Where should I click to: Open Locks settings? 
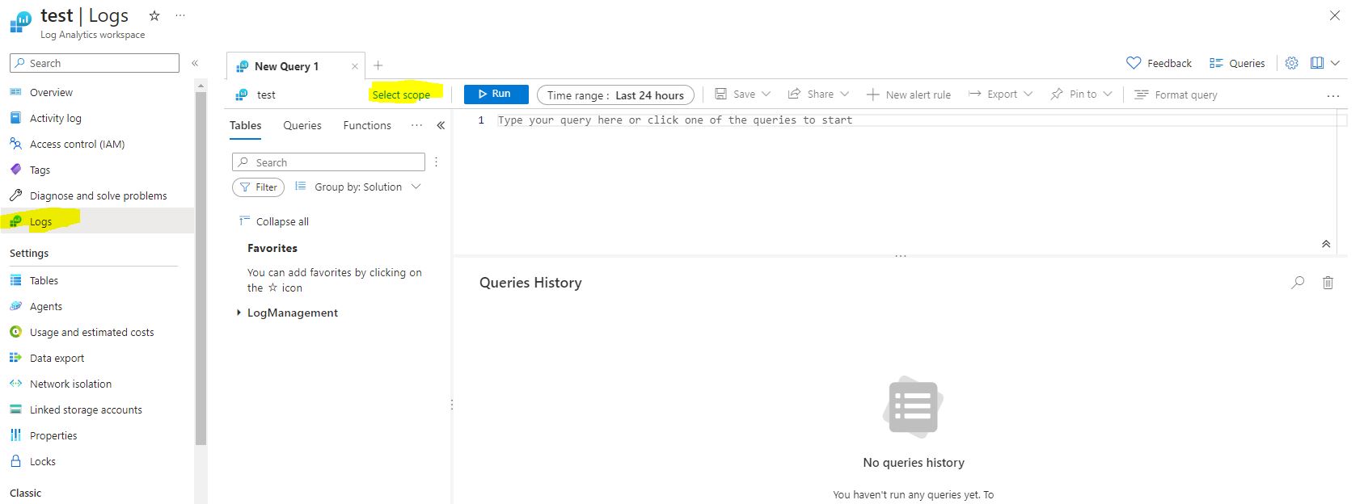tap(42, 461)
